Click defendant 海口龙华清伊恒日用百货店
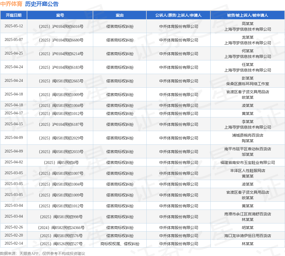Screen dimensions: 285x256 [247, 236]
